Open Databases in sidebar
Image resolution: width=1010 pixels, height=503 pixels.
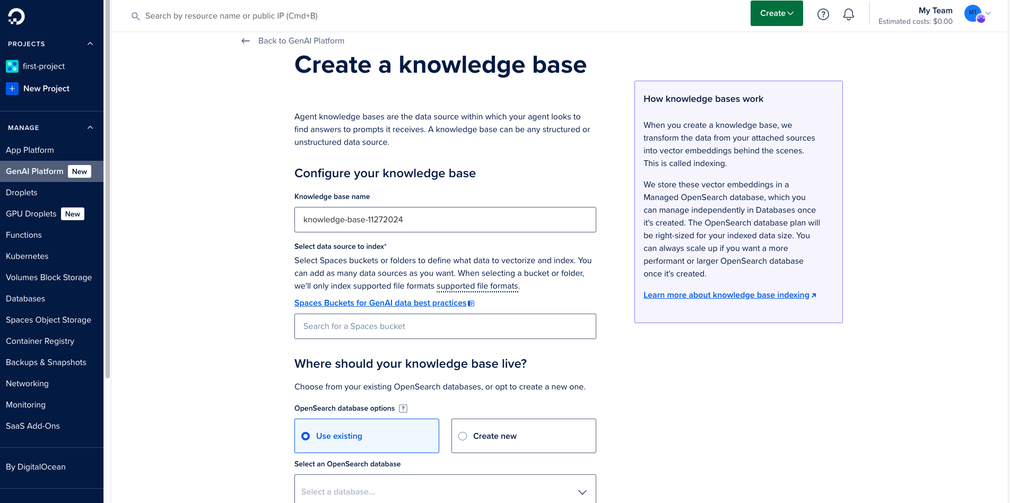25,299
